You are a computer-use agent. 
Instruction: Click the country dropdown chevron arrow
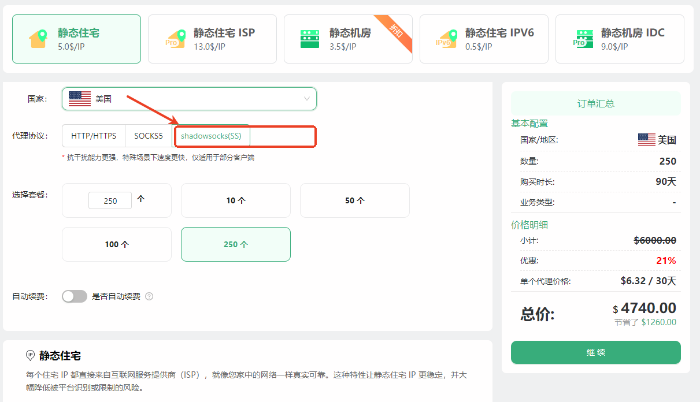coord(307,99)
